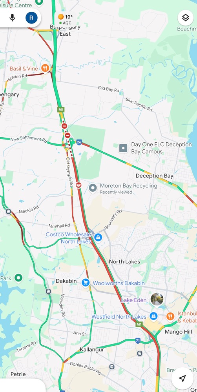Screen dimensions: 197x392
Task: Tap the Deception Bay place label
Action: (155, 176)
